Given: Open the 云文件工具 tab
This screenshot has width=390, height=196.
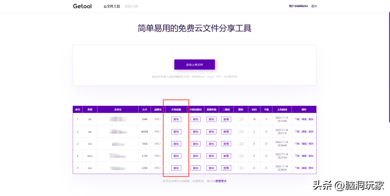Looking at the screenshot, I should [112, 6].
